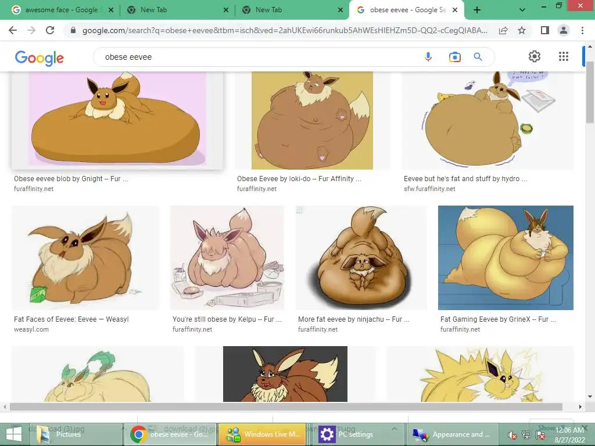Open the Chrome three-dot menu
The image size is (595, 446).
click(x=582, y=30)
